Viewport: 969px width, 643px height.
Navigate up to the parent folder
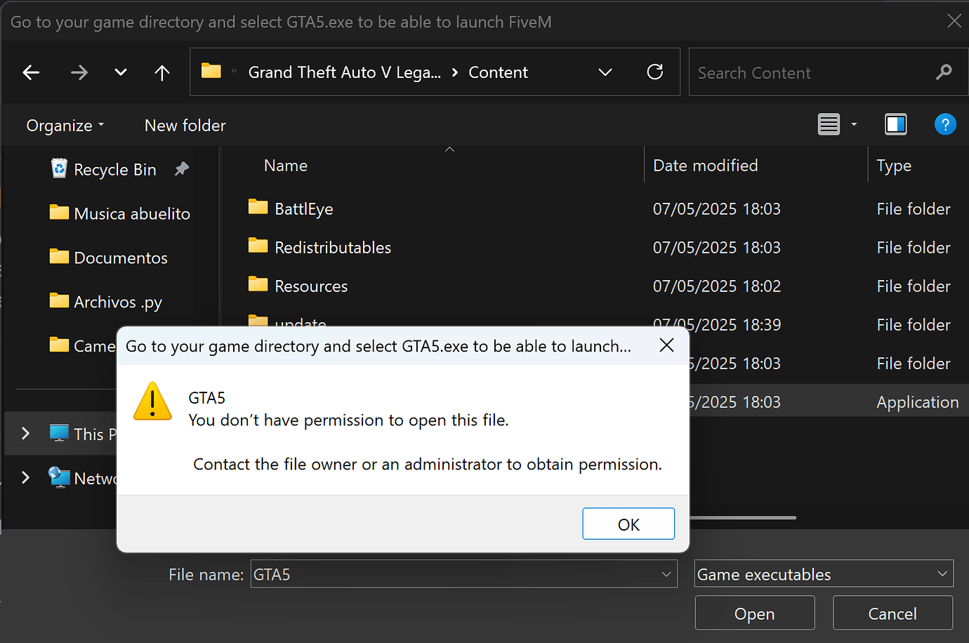pyautogui.click(x=161, y=72)
